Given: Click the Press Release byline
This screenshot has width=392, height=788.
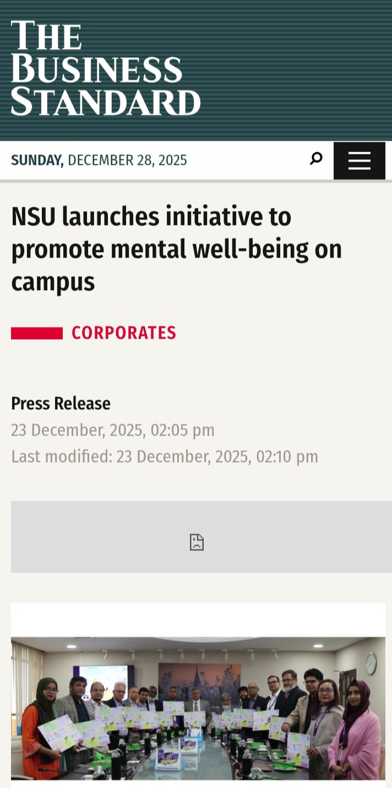Looking at the screenshot, I should point(61,404).
